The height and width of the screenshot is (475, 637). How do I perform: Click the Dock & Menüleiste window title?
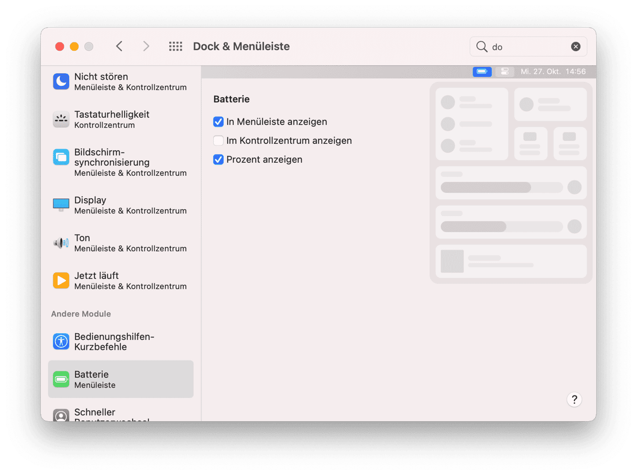click(x=241, y=47)
